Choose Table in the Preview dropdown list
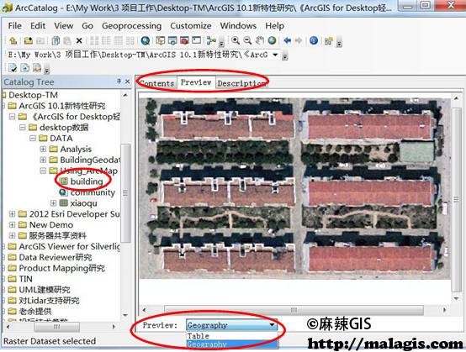Screen dimensions: 466x352 [x=231, y=336]
